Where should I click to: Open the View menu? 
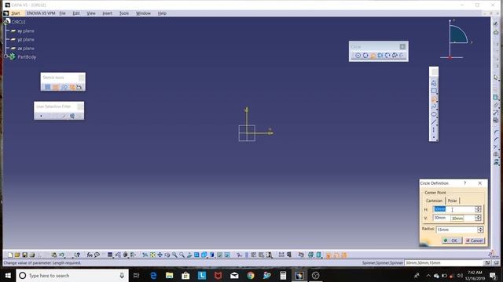[x=91, y=13]
